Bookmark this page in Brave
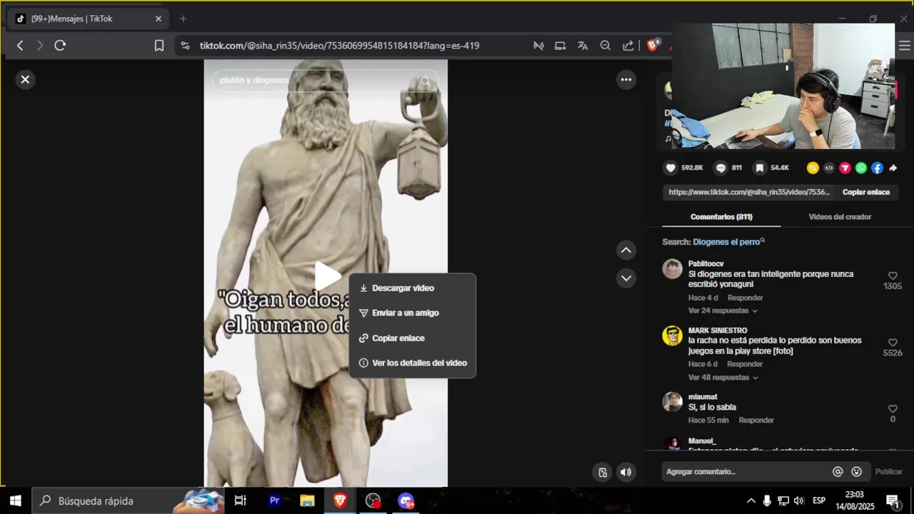914x514 pixels. (x=159, y=46)
